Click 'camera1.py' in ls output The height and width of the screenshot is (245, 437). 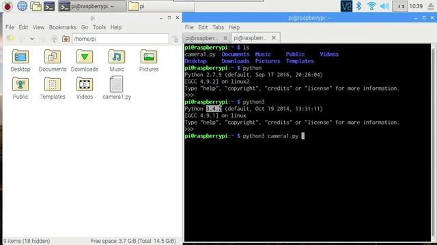pyautogui.click(x=200, y=54)
